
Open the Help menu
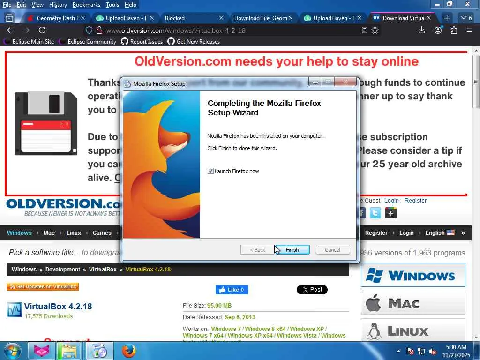[x=130, y=5]
